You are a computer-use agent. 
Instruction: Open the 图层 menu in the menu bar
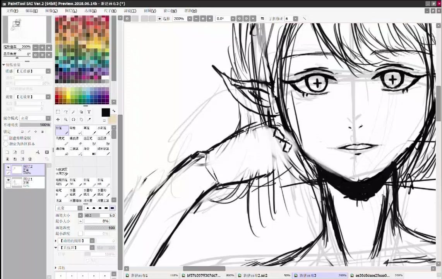(72, 10)
